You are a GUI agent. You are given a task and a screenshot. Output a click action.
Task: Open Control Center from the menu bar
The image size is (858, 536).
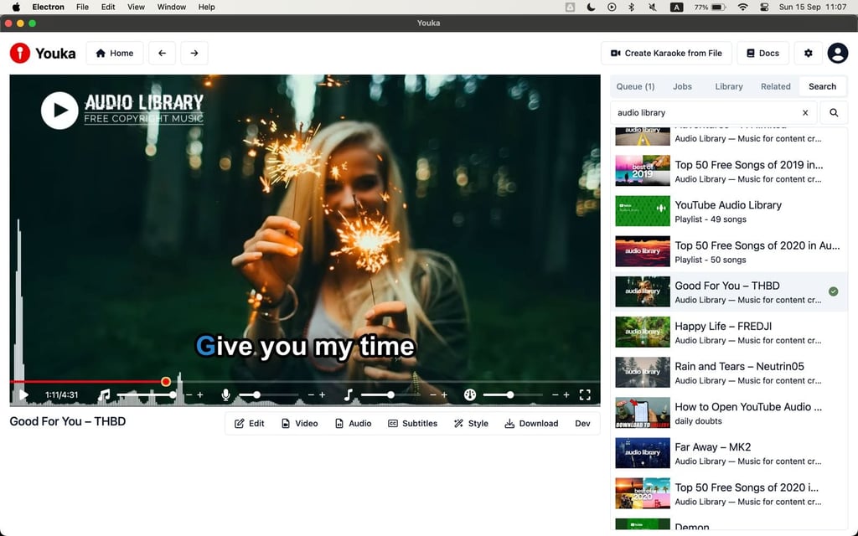click(764, 7)
